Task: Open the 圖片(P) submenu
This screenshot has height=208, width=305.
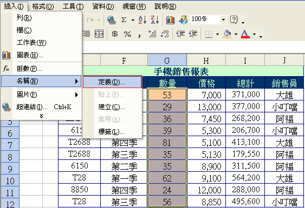Action: click(41, 95)
